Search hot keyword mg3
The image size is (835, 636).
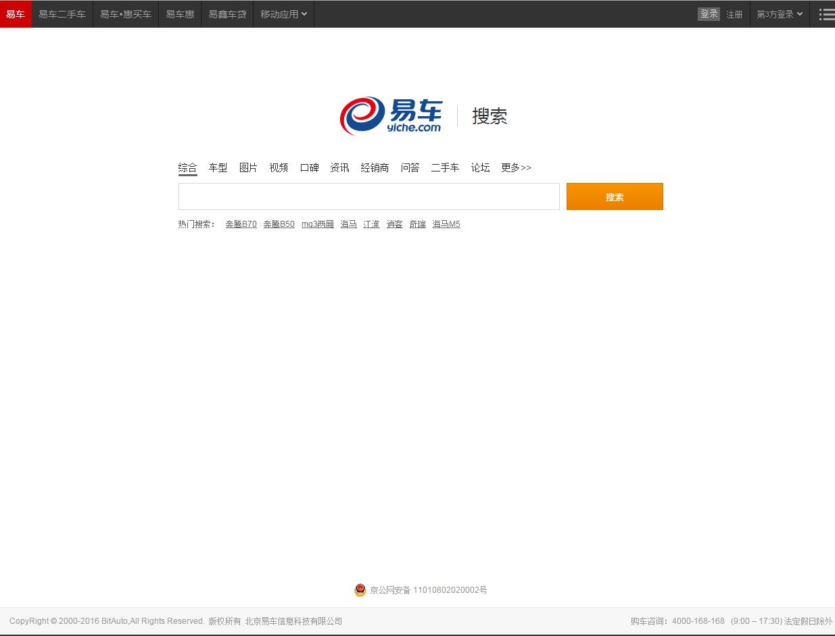[318, 224]
